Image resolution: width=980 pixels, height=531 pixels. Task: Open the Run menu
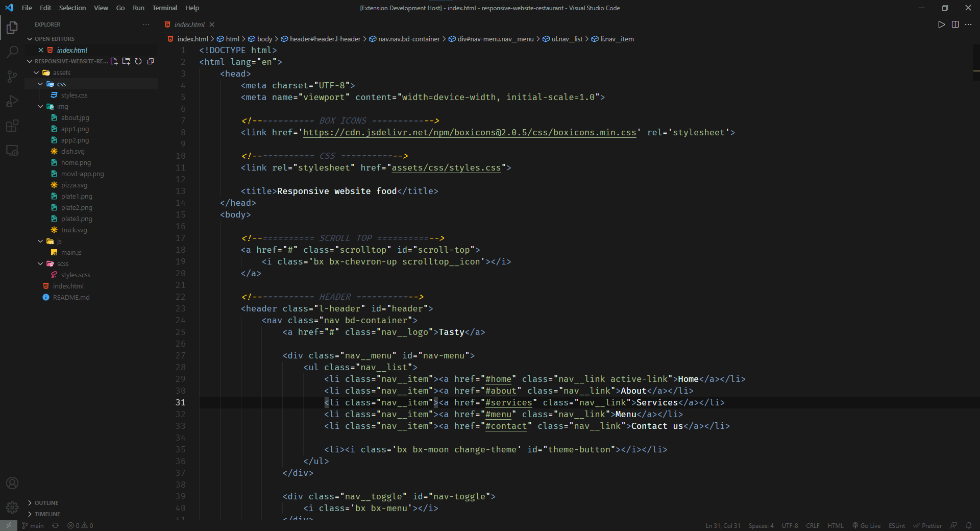pyautogui.click(x=138, y=8)
